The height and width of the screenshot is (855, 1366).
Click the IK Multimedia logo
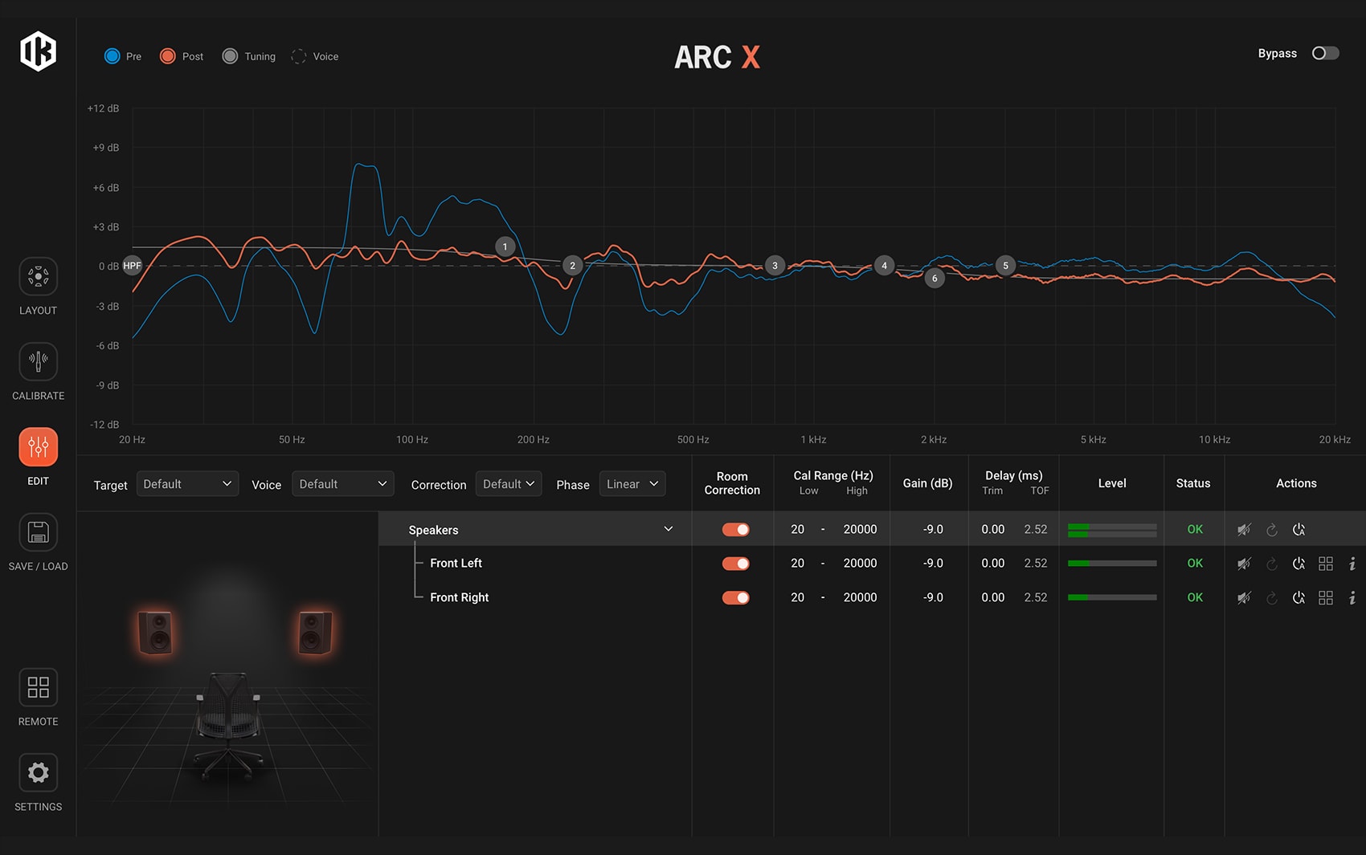click(38, 51)
